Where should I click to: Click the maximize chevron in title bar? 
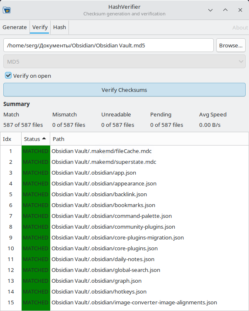click(225, 10)
